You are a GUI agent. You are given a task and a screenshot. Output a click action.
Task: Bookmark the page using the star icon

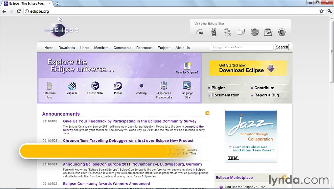click(x=321, y=11)
